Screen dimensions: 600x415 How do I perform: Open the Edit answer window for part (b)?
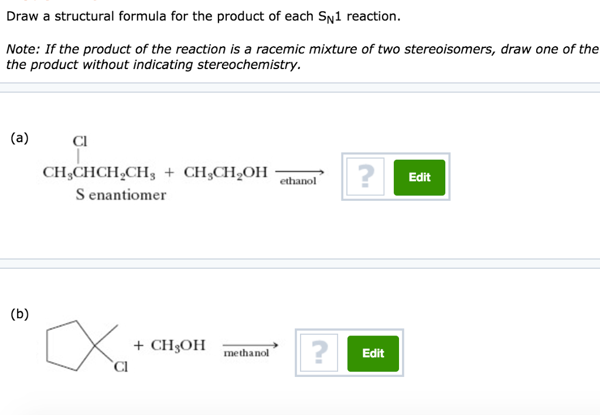tap(373, 353)
